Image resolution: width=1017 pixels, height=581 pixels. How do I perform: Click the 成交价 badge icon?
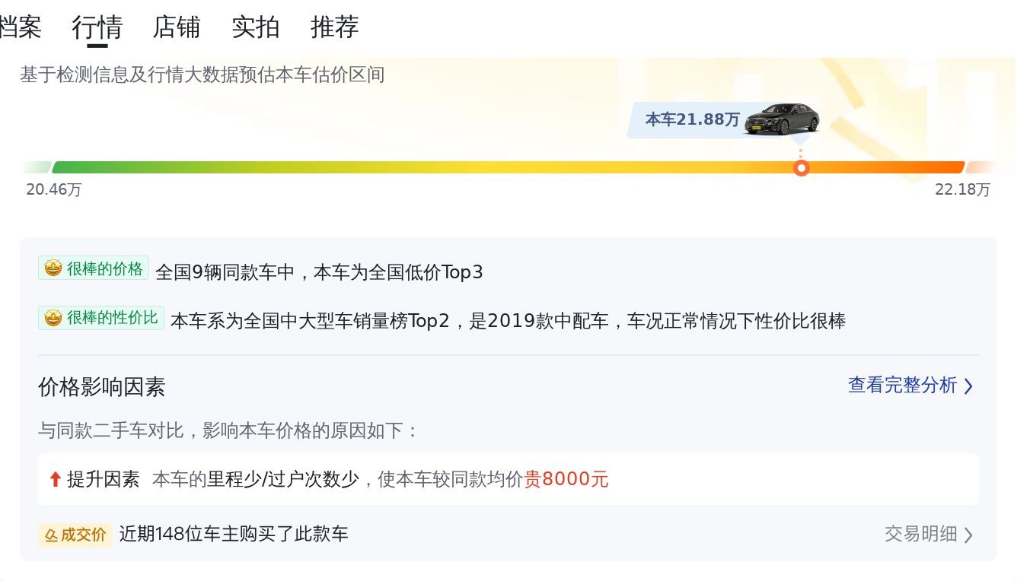pyautogui.click(x=52, y=535)
